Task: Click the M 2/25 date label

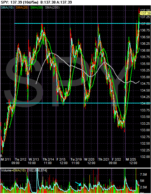Action: point(132,159)
